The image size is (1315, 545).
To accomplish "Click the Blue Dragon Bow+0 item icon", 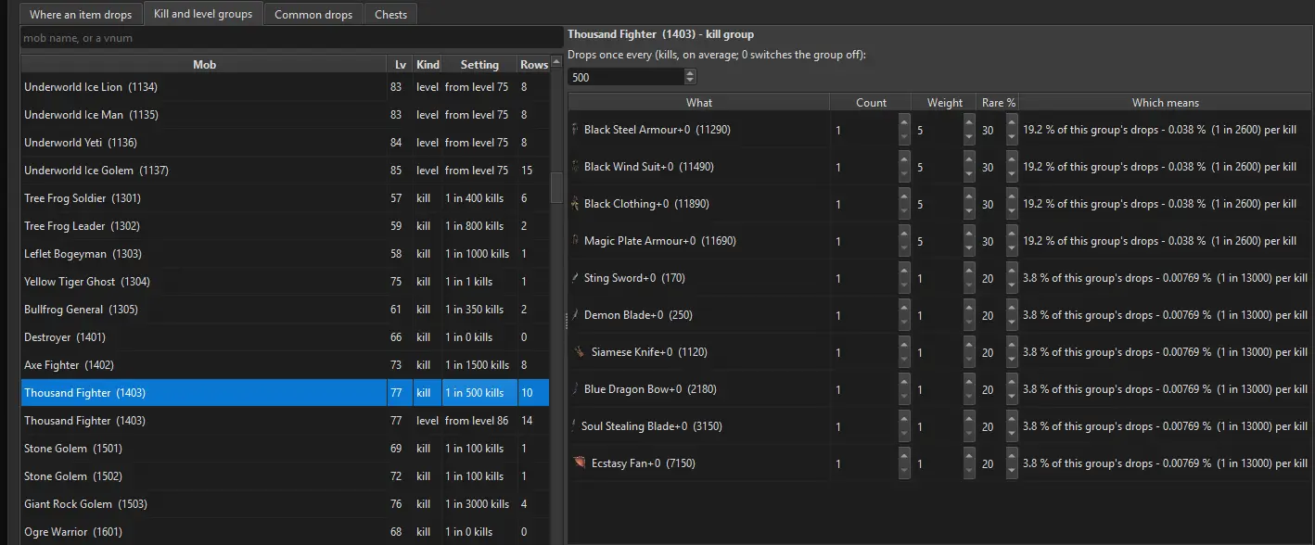I will (576, 389).
